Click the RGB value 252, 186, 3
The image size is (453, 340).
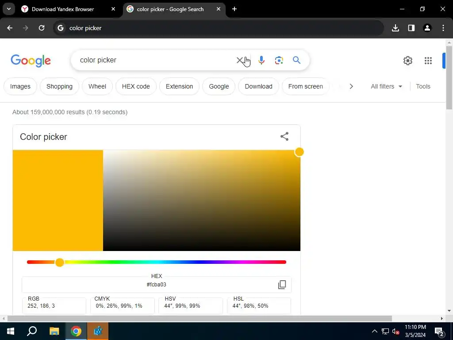54,305
